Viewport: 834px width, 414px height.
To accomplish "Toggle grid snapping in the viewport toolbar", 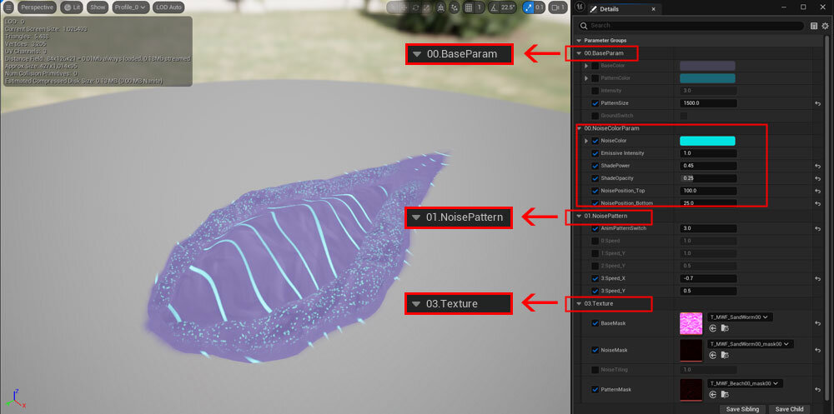I will (469, 7).
